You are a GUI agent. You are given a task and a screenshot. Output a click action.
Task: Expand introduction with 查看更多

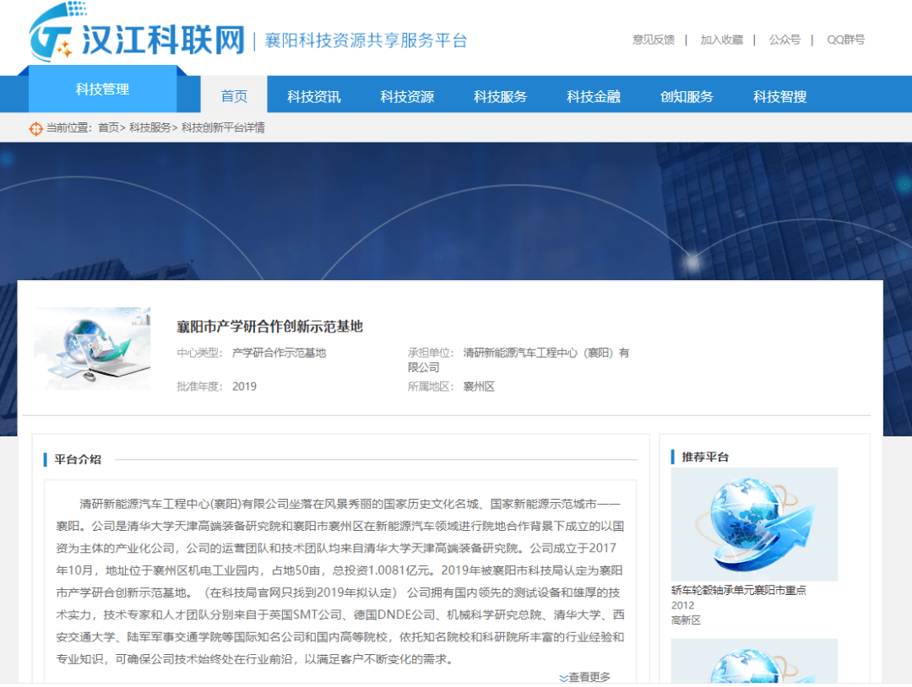(x=584, y=677)
